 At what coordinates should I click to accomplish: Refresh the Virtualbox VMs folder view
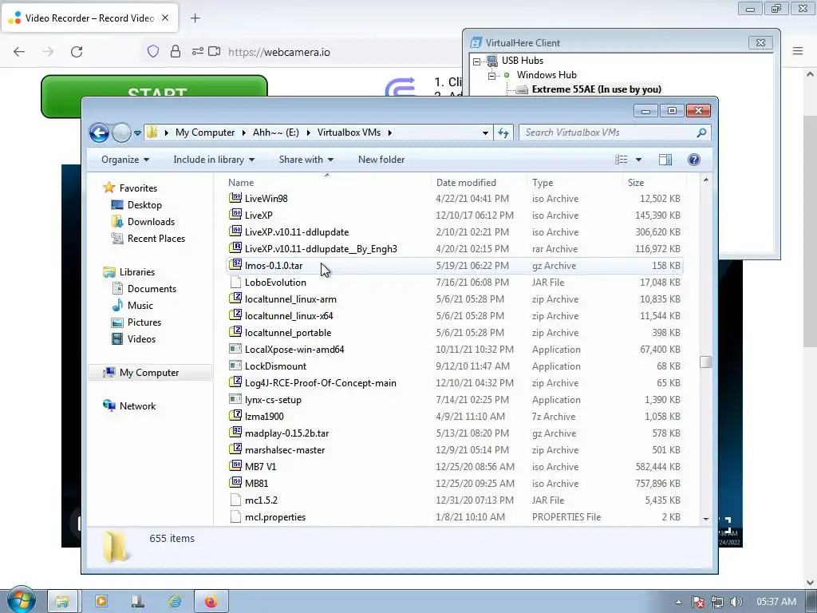(503, 132)
